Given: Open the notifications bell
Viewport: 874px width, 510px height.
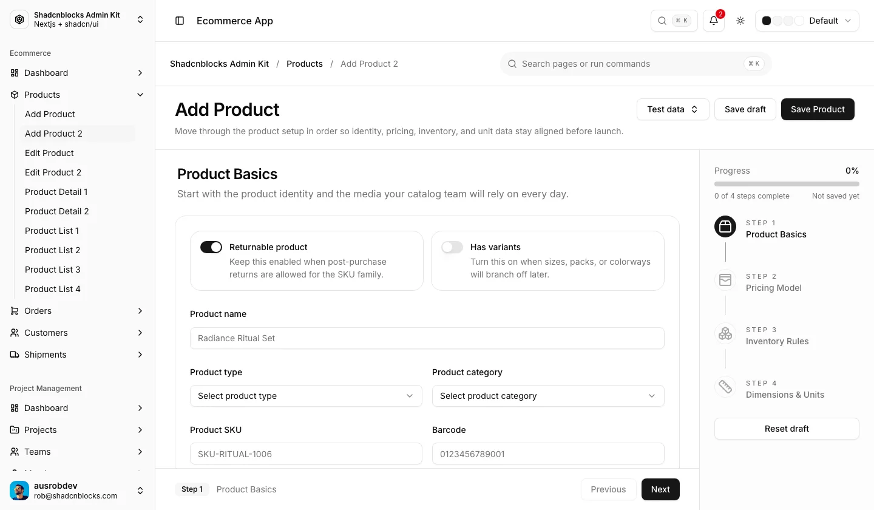Looking at the screenshot, I should (x=714, y=21).
